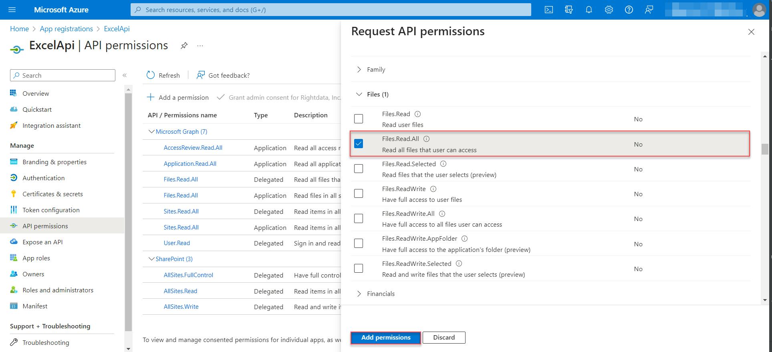Check the Files.ReadWrite checkbox
The width and height of the screenshot is (772, 352).
click(x=359, y=193)
